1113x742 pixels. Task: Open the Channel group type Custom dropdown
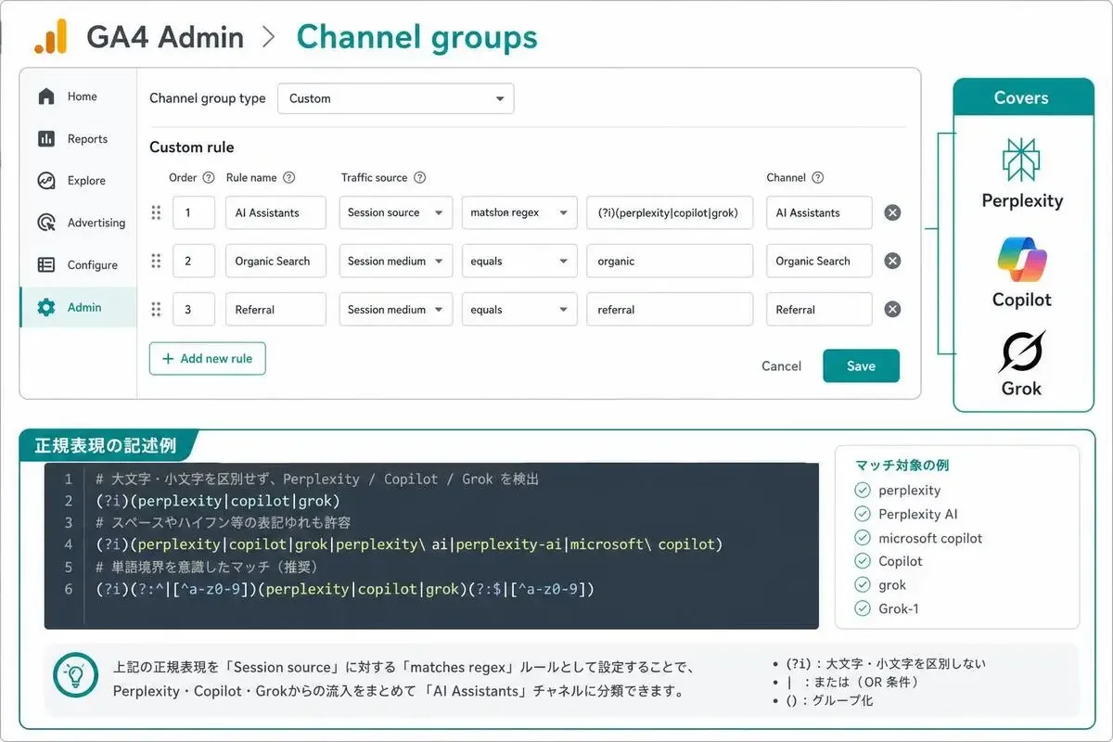point(396,98)
